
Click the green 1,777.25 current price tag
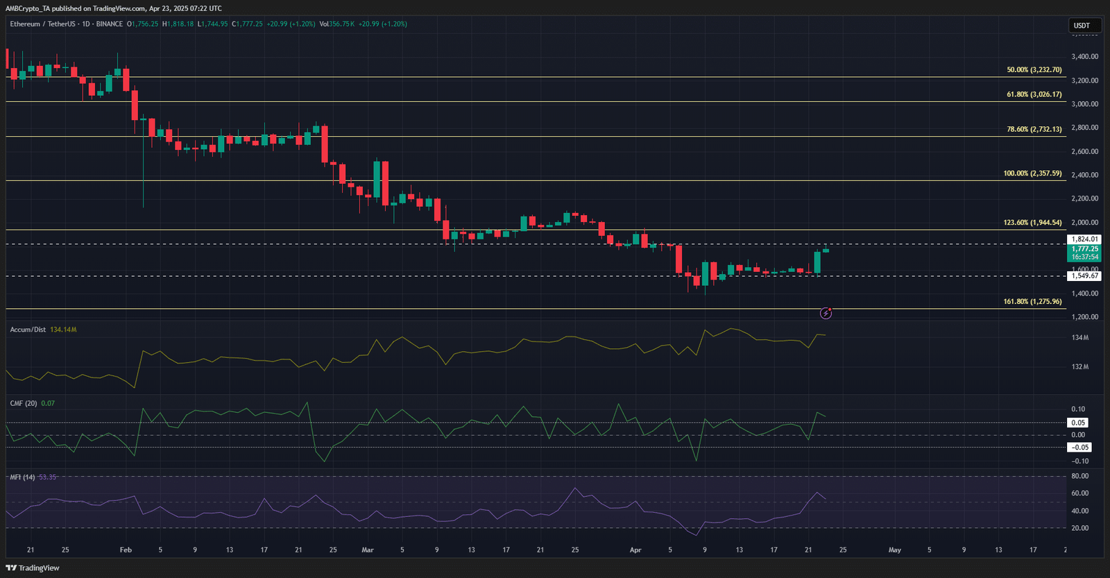pos(1084,253)
